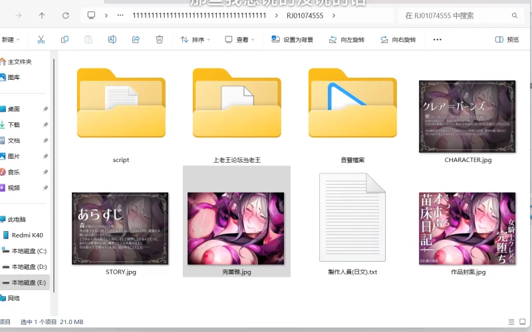This screenshot has width=532, height=332.
Task: Click the 1111111… parent folder breadcrumb
Action: pyautogui.click(x=199, y=15)
